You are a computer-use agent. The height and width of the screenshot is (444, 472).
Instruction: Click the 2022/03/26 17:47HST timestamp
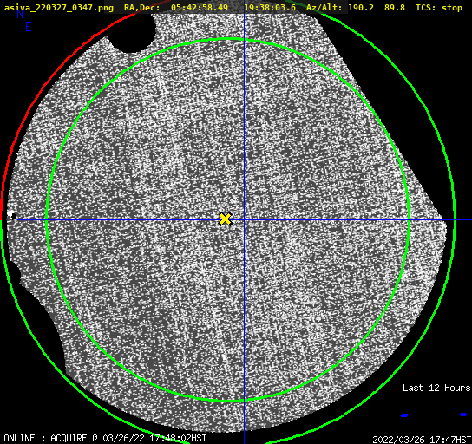point(422,440)
